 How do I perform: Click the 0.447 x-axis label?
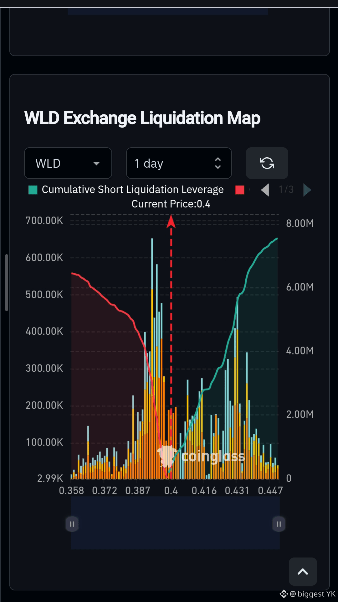tap(270, 490)
